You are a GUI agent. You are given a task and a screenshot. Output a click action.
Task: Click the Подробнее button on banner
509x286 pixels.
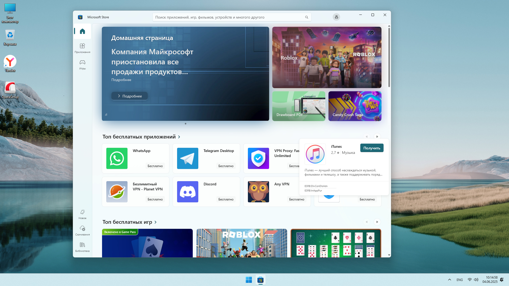[129, 96]
